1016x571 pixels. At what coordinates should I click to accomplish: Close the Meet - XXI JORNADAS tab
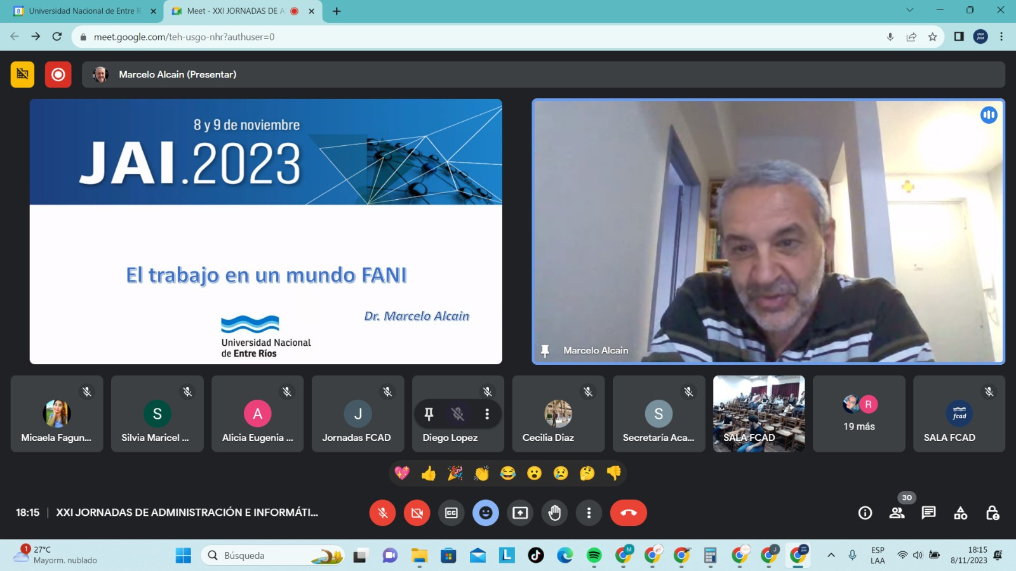pyautogui.click(x=312, y=11)
